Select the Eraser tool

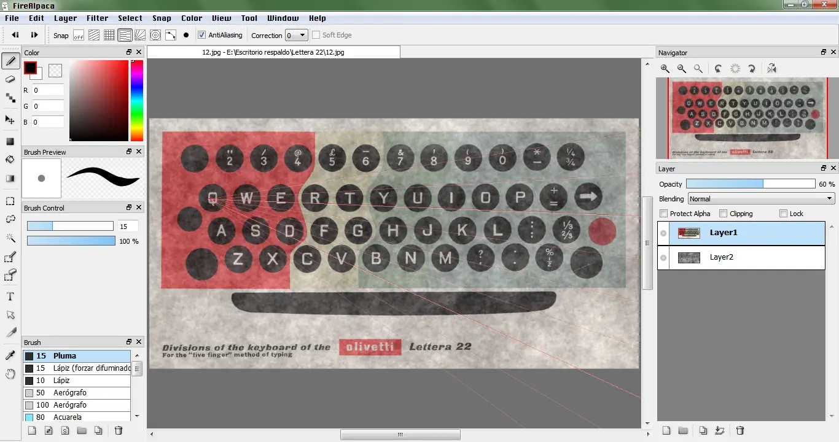(x=10, y=79)
